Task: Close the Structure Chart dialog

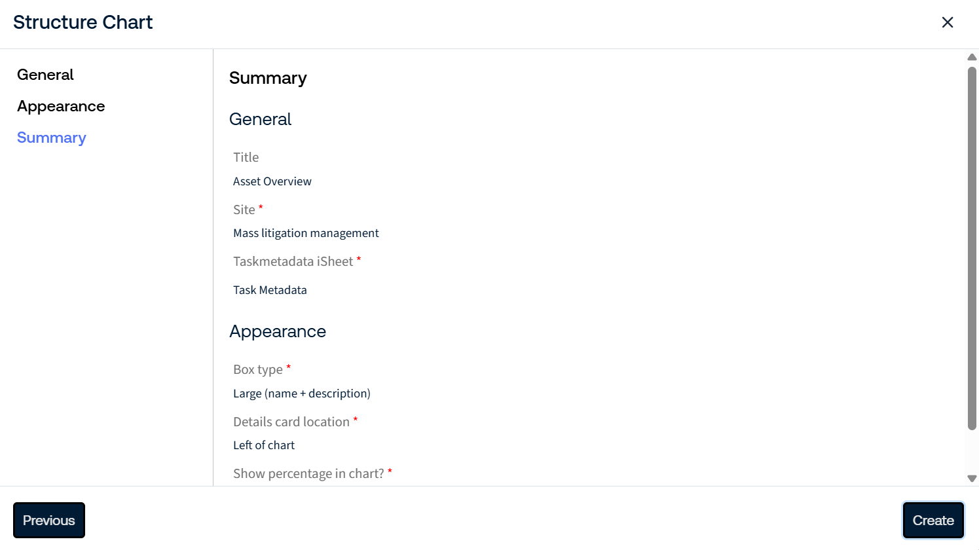Action: click(x=947, y=22)
